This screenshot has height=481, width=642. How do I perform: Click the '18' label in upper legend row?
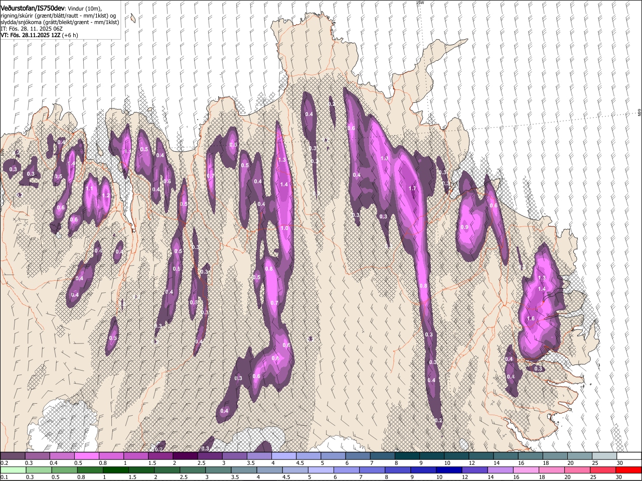[545, 463]
